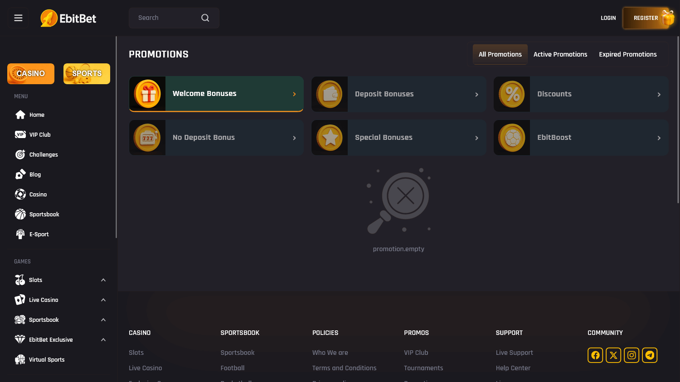Click the Blog pen icon
Image resolution: width=680 pixels, height=382 pixels.
pyautogui.click(x=20, y=174)
